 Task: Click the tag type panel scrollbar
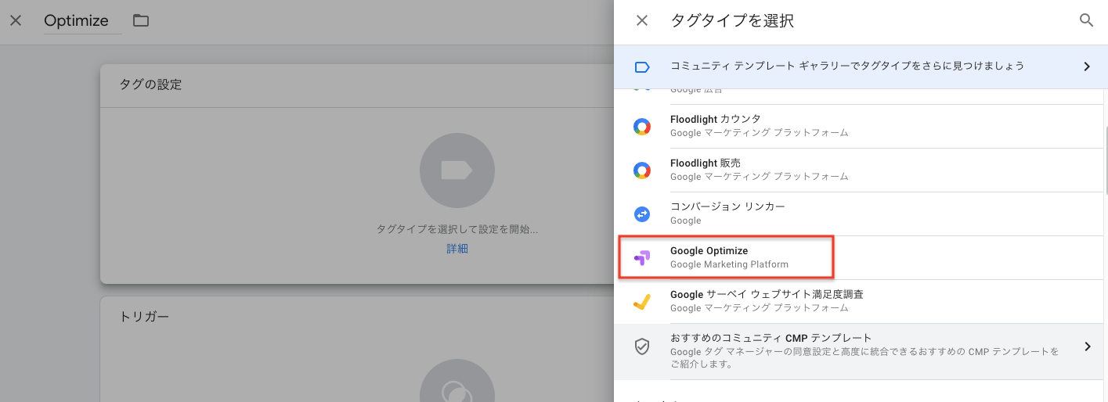click(x=1105, y=160)
